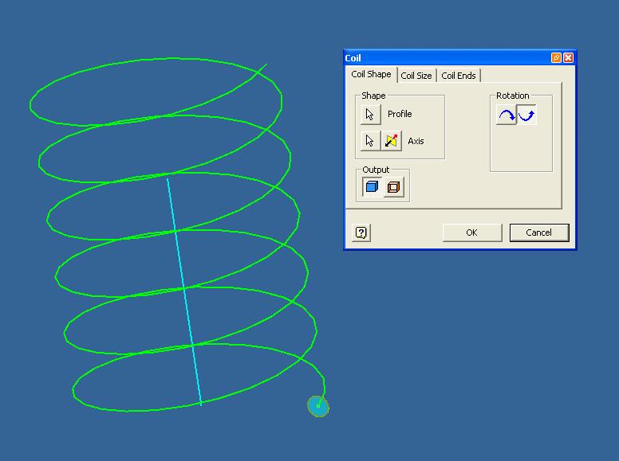
Task: Switch to the Coil Shape tab
Action: click(371, 74)
